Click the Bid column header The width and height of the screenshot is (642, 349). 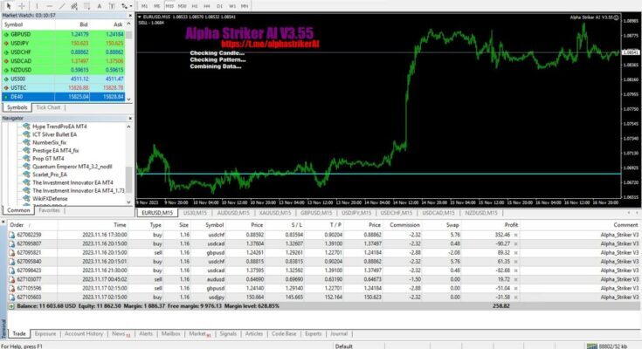pyautogui.click(x=84, y=24)
